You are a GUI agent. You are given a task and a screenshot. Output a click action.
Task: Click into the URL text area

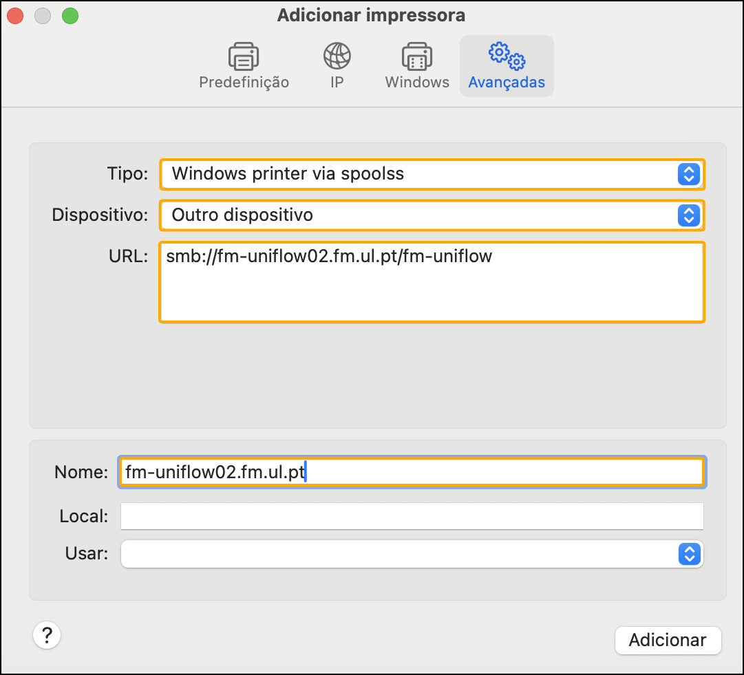[x=432, y=282]
